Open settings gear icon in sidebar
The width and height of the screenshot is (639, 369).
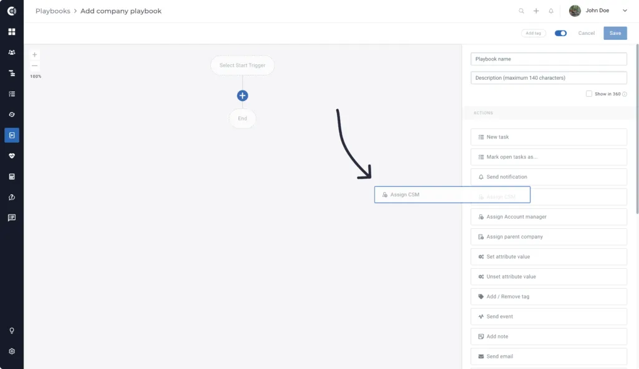(x=12, y=351)
